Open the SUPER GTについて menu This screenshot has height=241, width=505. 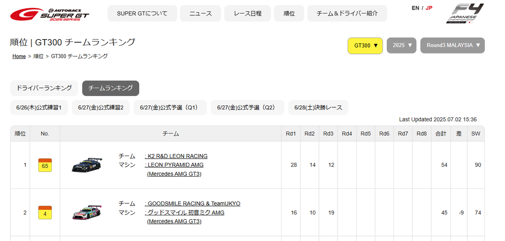click(142, 13)
